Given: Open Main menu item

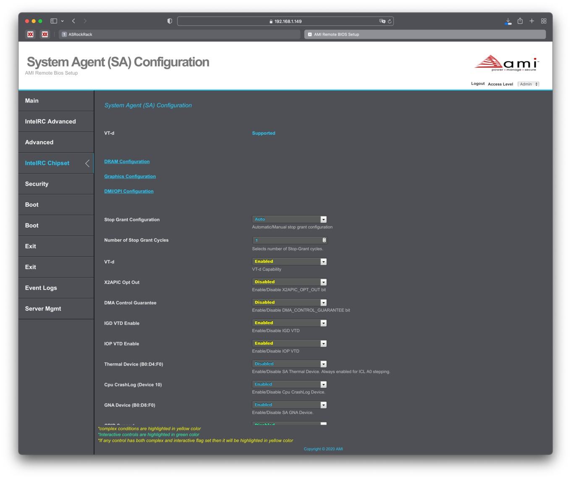Looking at the screenshot, I should click(56, 101).
